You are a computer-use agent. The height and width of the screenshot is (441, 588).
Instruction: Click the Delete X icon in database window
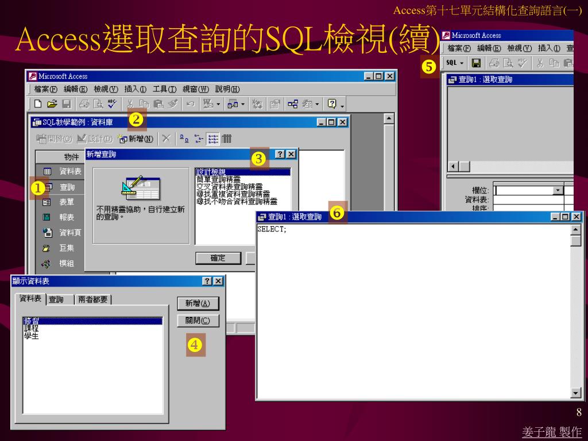166,139
